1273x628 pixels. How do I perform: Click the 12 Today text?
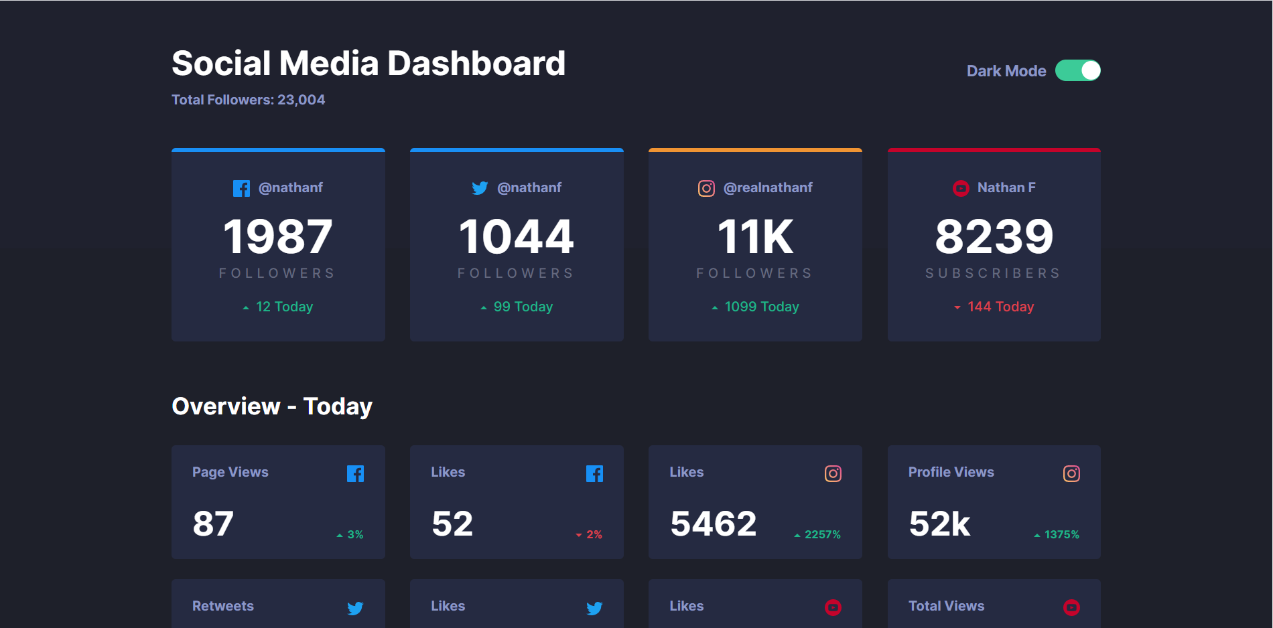[285, 307]
